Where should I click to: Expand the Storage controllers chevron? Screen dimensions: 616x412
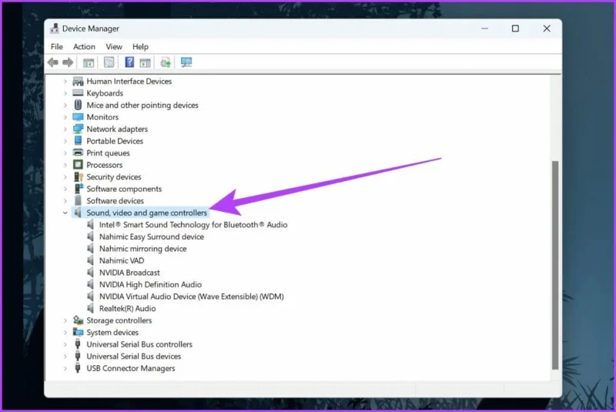tap(65, 320)
